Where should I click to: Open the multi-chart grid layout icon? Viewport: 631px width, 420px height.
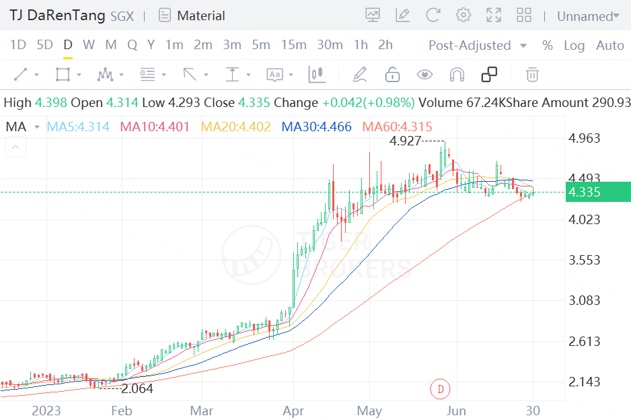tap(524, 15)
